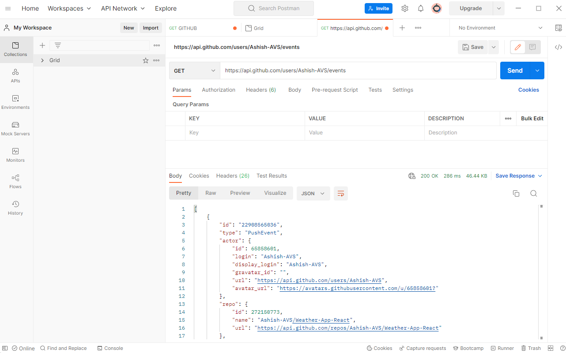
Task: Open the Cookies link beside request tabs
Action: [528, 90]
